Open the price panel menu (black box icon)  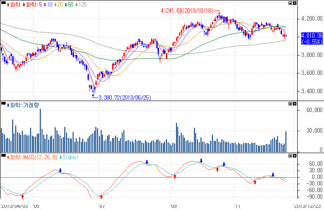(4, 4)
